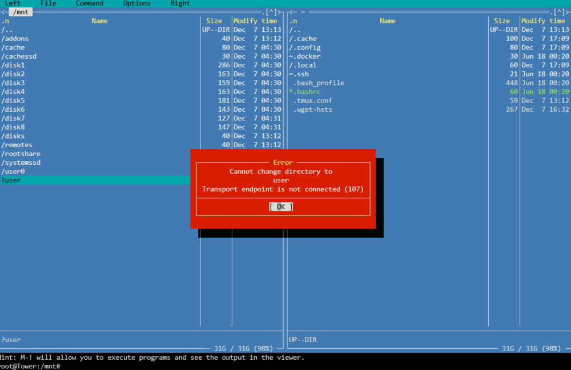This screenshot has height=370, width=571.
Task: Open the File menu
Action: click(48, 3)
